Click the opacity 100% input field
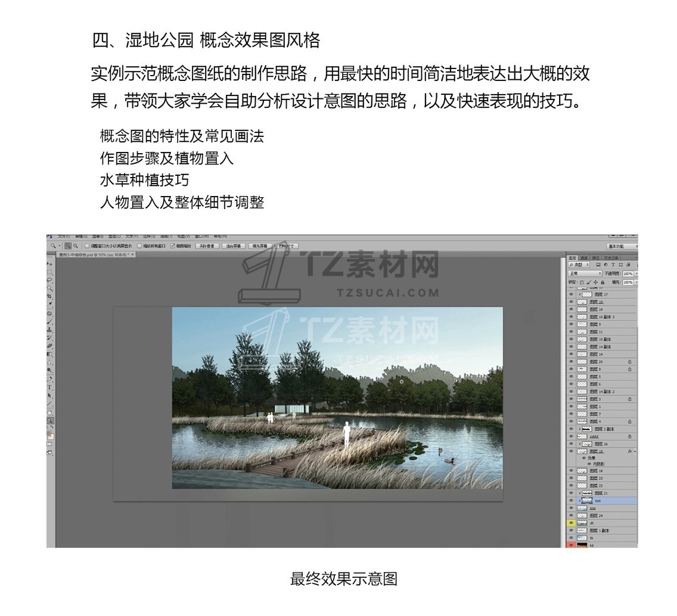Viewport: 677px width, 616px height. (628, 273)
